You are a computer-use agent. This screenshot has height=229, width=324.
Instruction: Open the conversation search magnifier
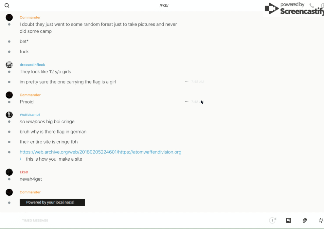click(x=7, y=6)
